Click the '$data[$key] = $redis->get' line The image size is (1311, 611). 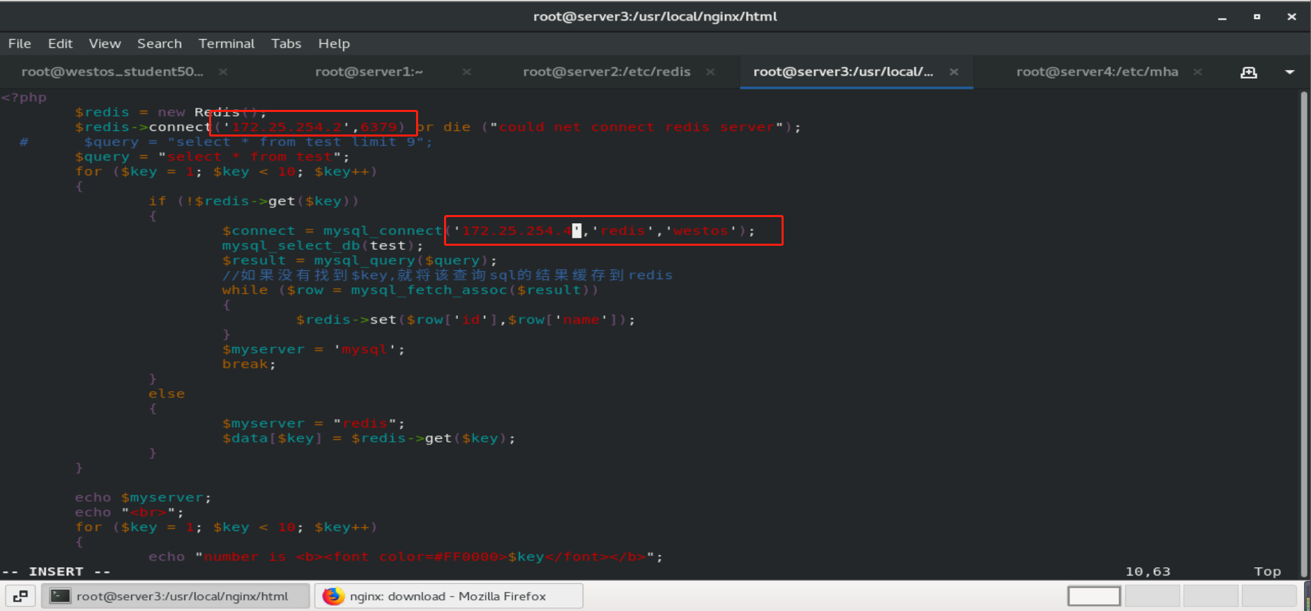click(x=369, y=438)
